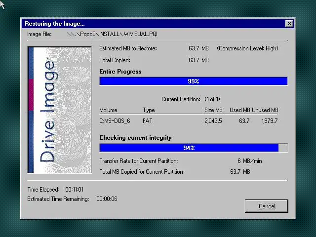Click the Estimated Time Remaining value 00:00:06

point(107,199)
